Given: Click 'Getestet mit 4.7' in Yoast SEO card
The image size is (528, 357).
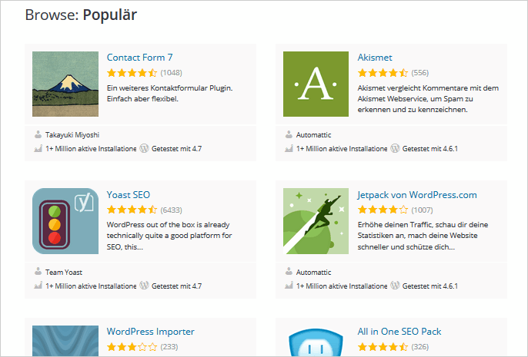Looking at the screenshot, I should (176, 286).
